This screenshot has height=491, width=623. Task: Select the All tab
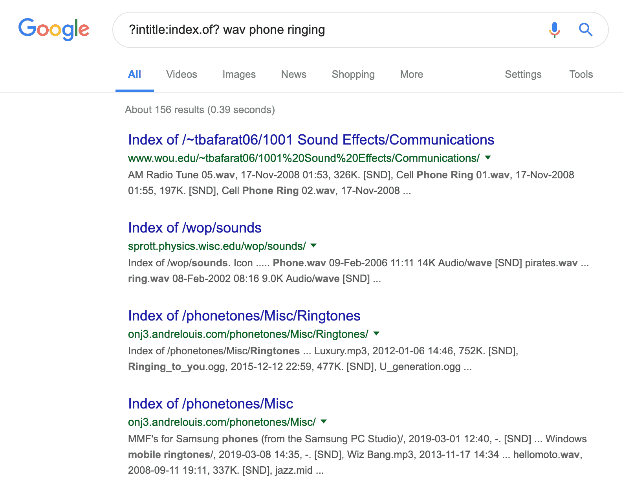[134, 74]
